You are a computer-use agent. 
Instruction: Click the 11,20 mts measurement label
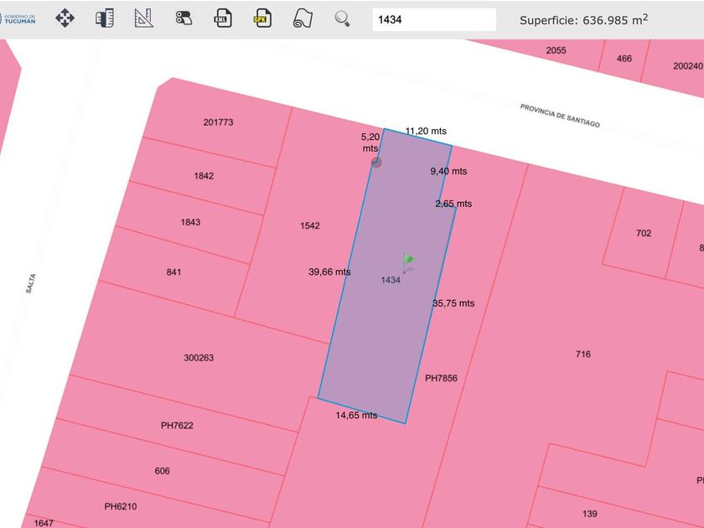(x=426, y=131)
